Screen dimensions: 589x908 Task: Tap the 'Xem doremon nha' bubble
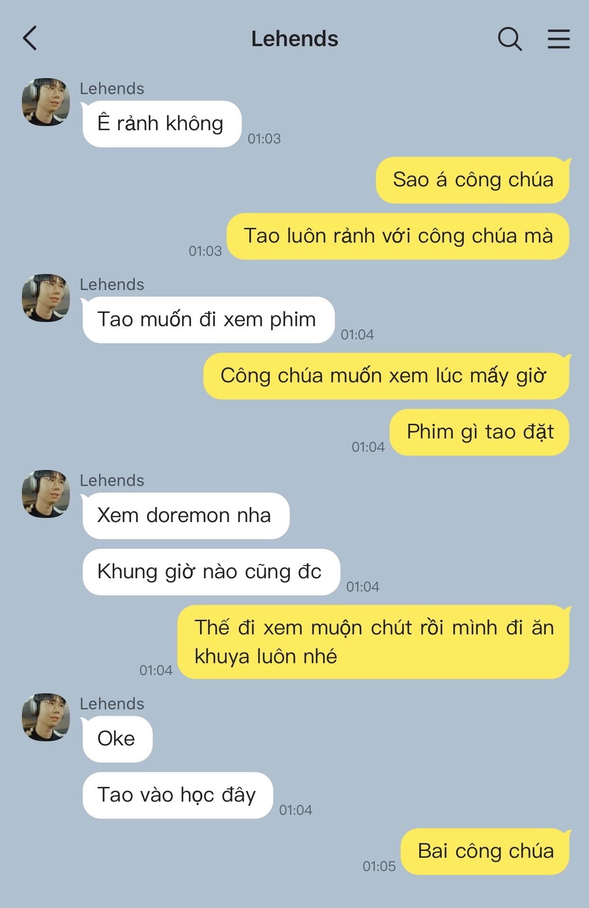point(186,515)
